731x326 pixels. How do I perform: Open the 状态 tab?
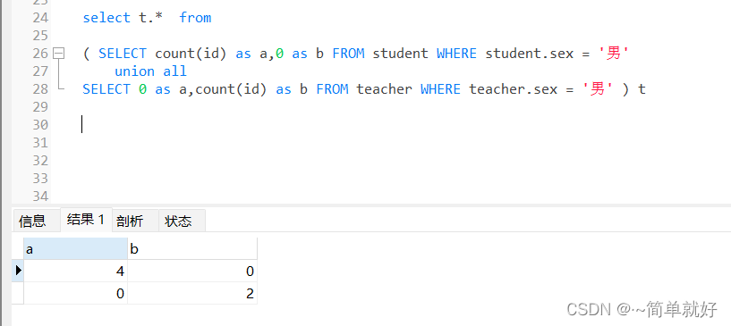[178, 222]
